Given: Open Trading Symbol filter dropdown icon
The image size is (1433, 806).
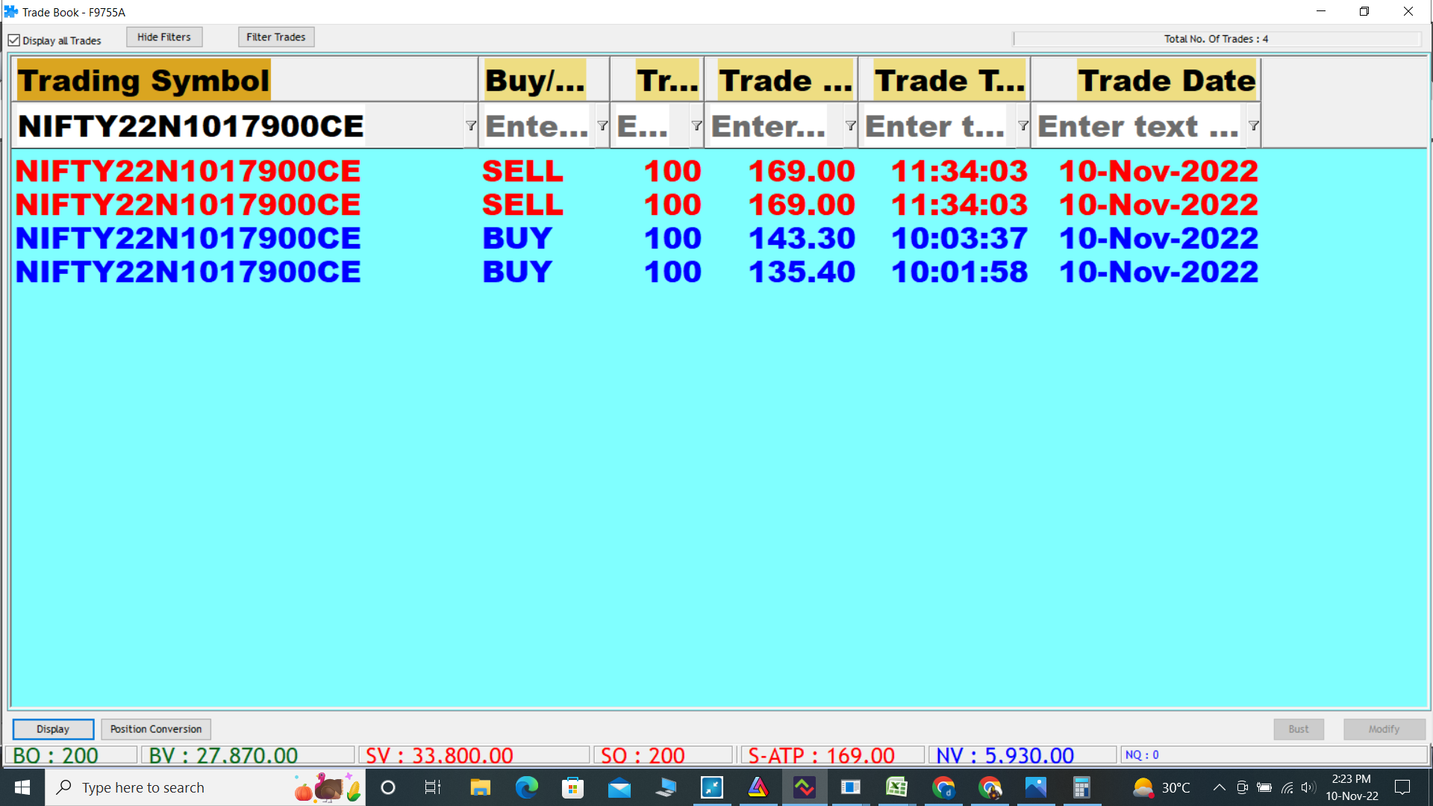Looking at the screenshot, I should point(470,125).
